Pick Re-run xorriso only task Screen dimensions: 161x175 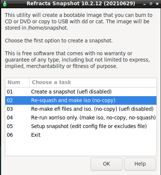point(81,118)
